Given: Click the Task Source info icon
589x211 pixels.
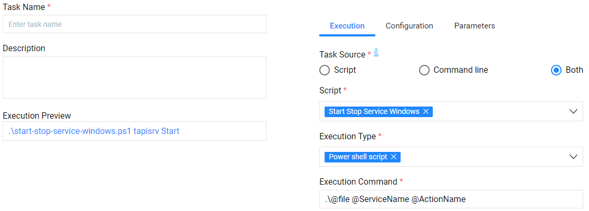Looking at the screenshot, I should click(376, 53).
